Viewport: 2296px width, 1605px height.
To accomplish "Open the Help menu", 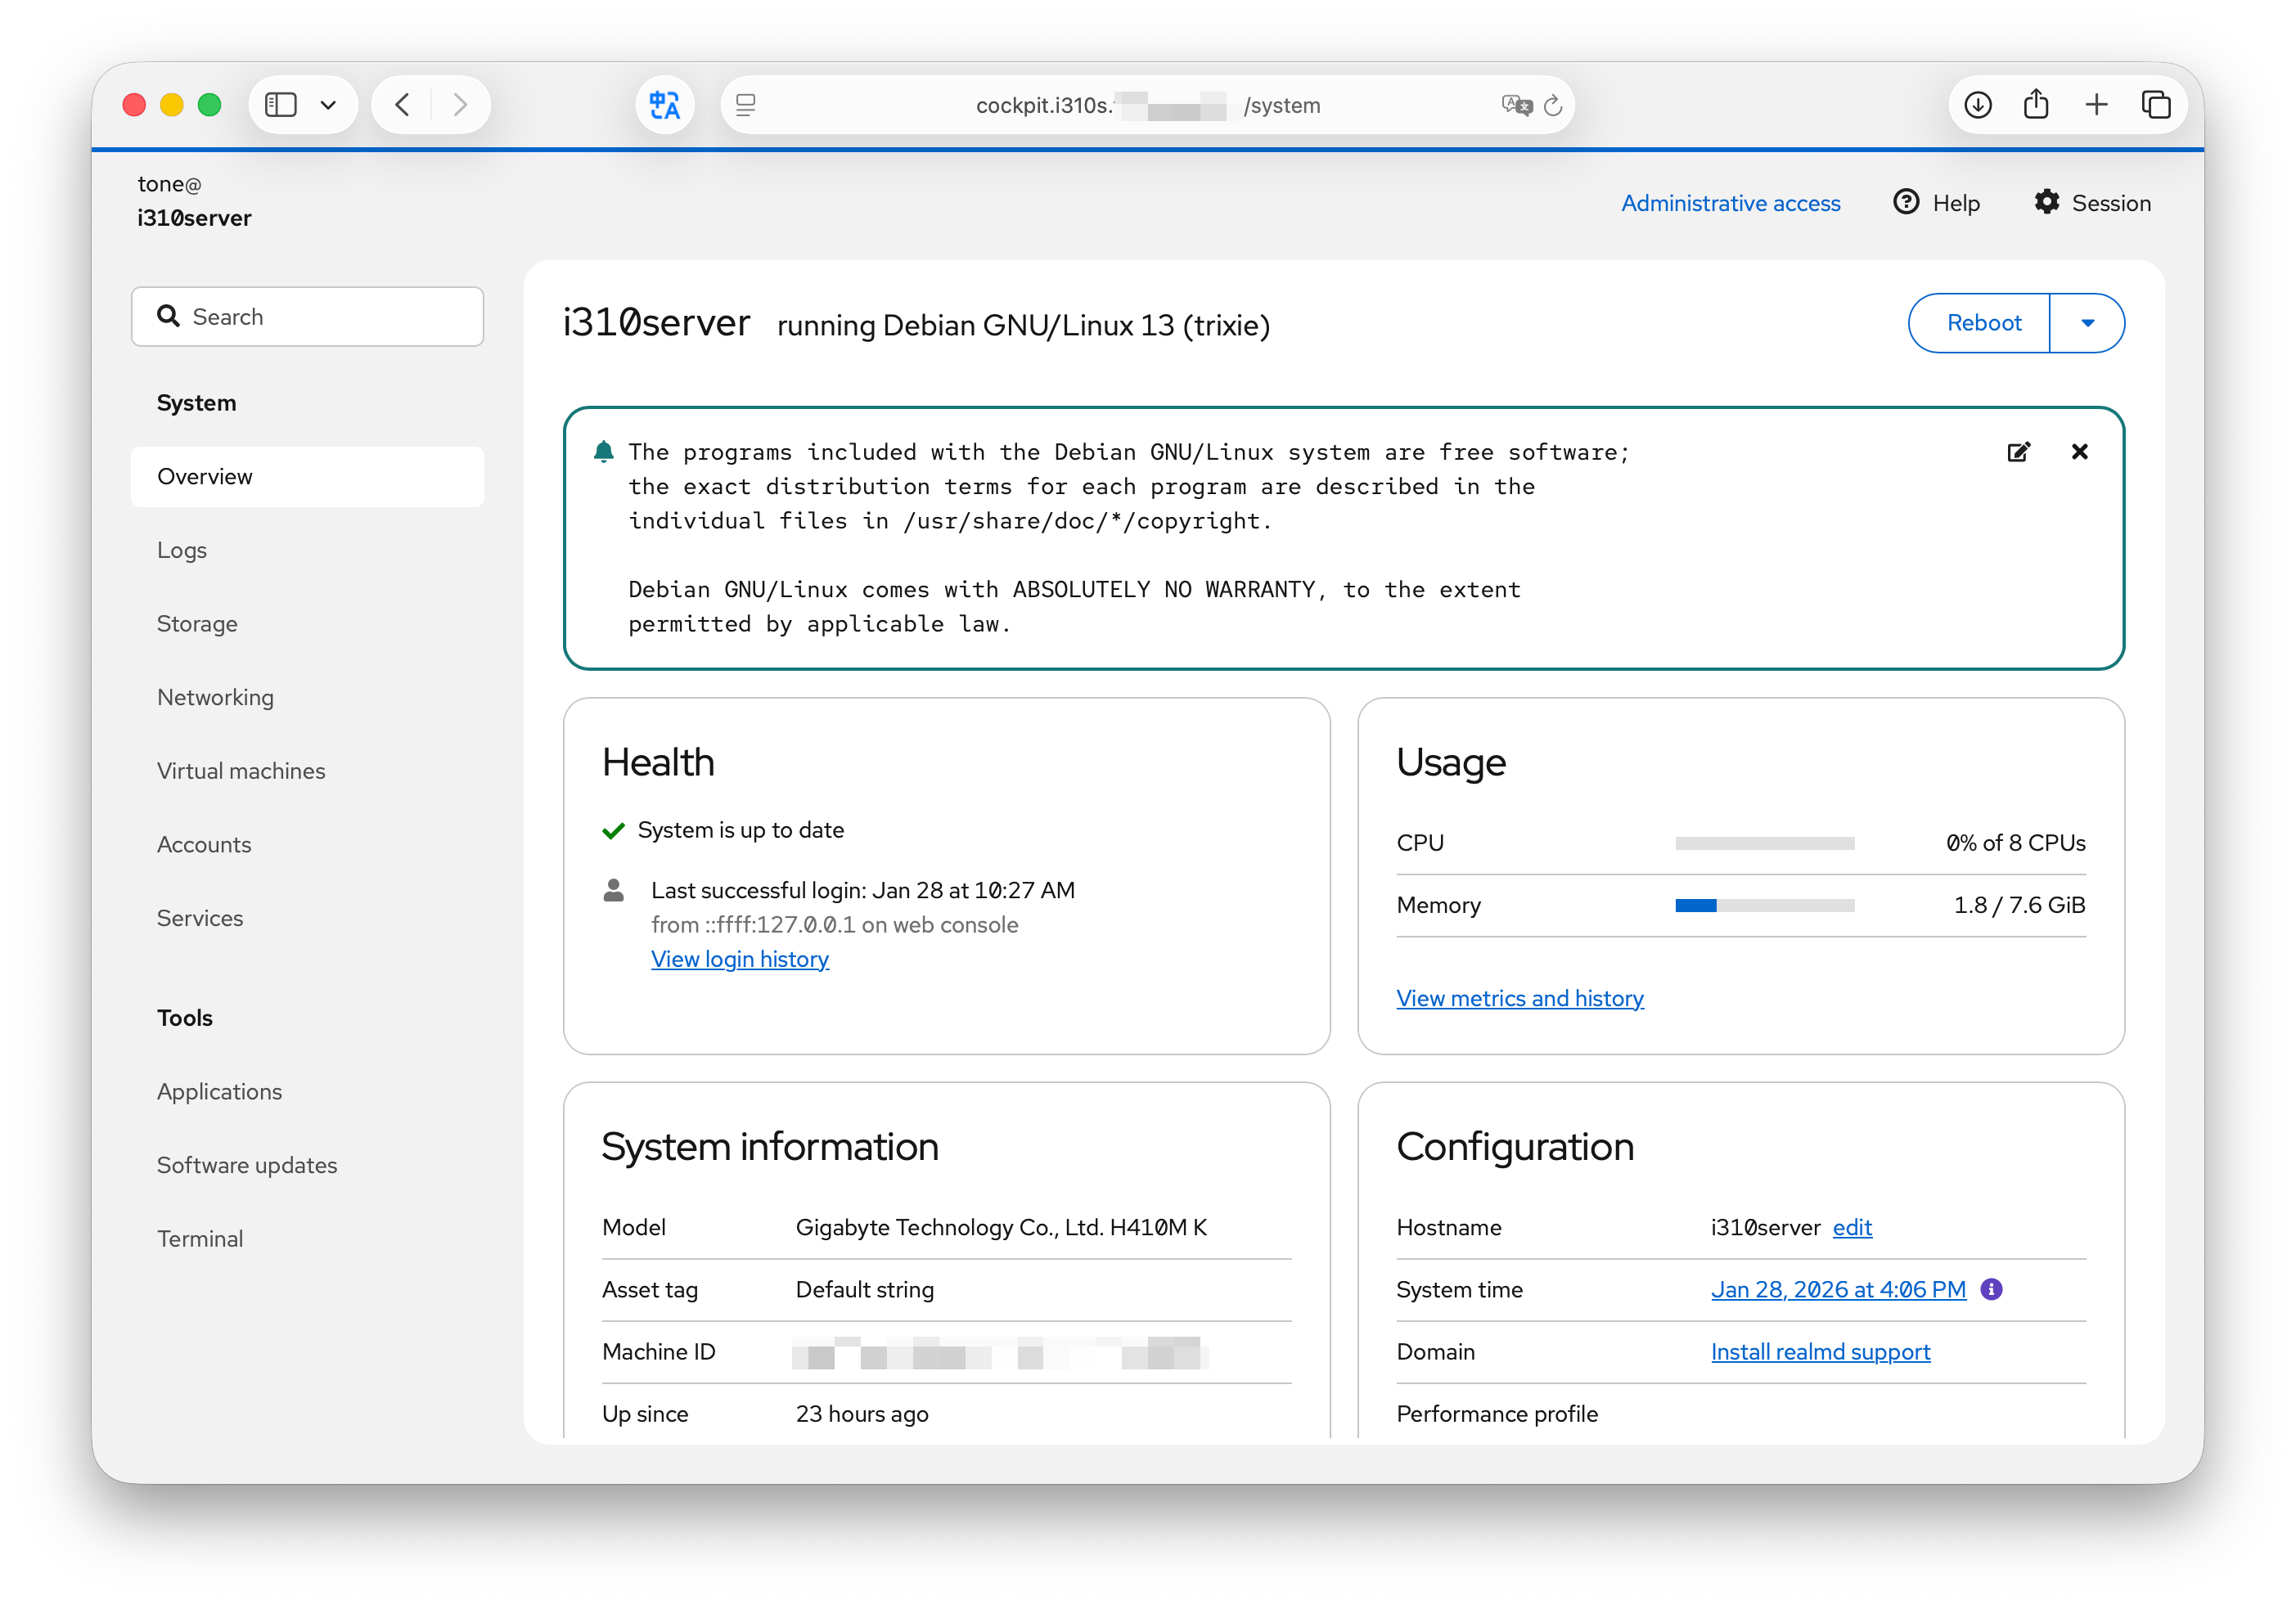I will pos(1937,203).
